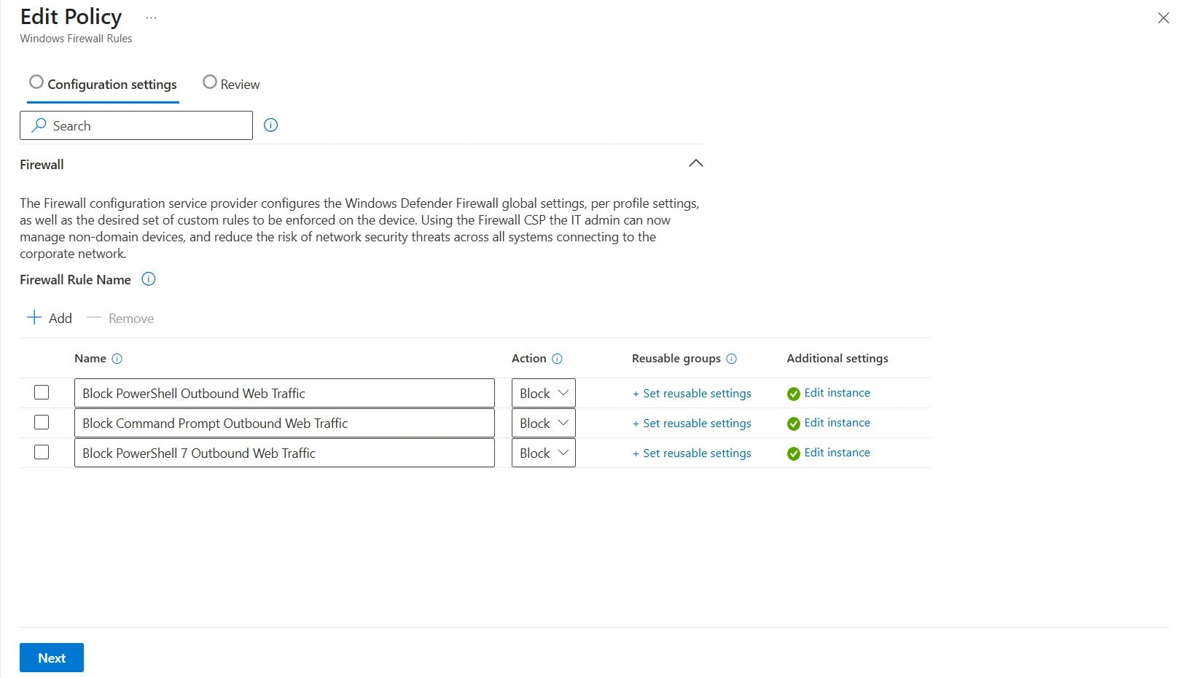Click the Additional settings column header
This screenshot has width=1183, height=678.
point(838,359)
